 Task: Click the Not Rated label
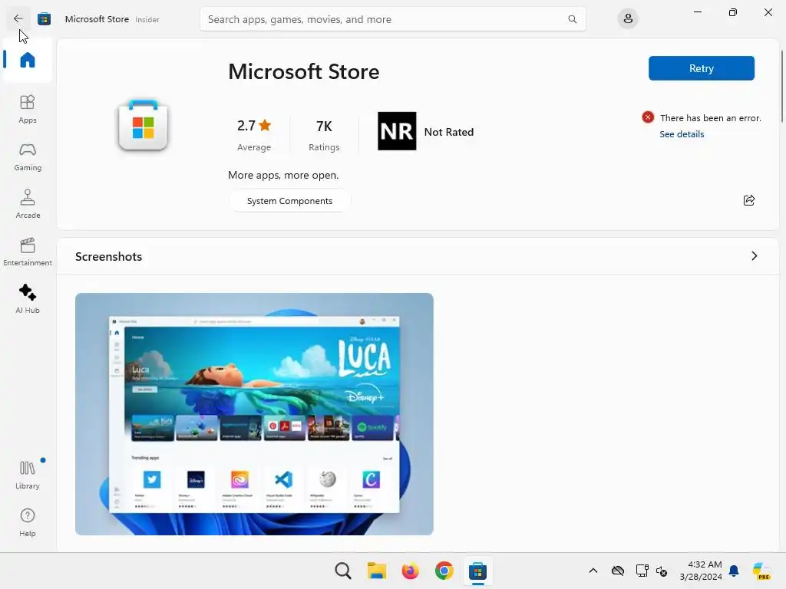click(448, 132)
